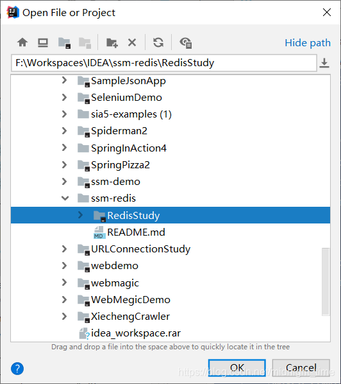Select the README.md file name

(x=136, y=232)
